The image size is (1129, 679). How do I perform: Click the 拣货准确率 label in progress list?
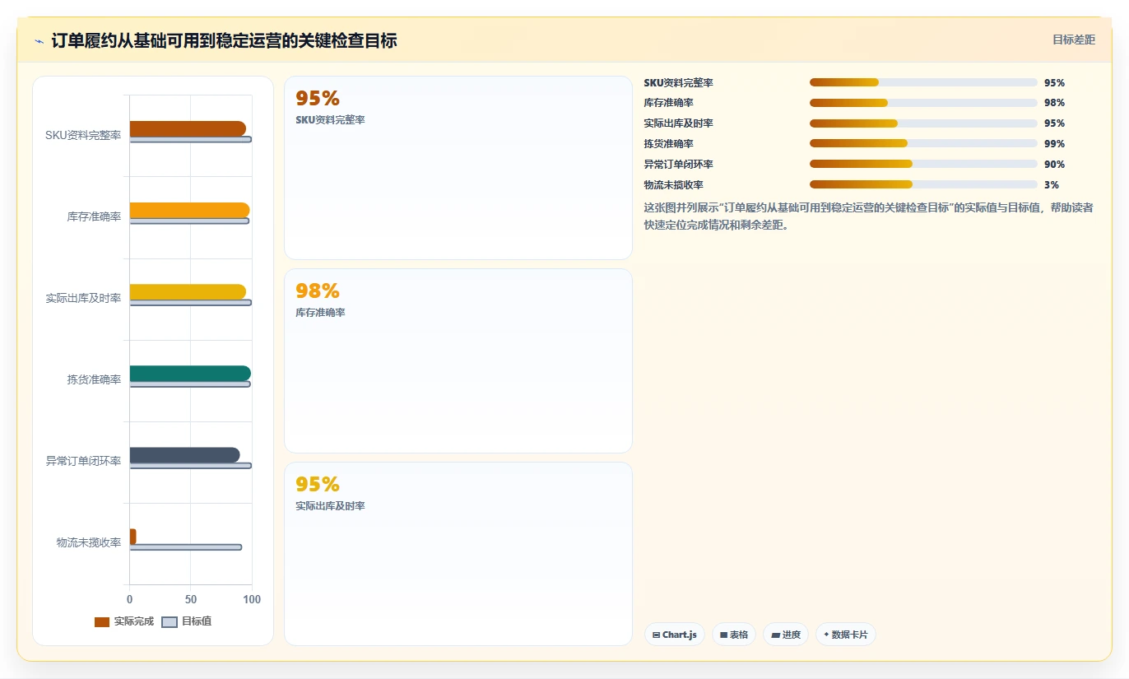coord(669,144)
